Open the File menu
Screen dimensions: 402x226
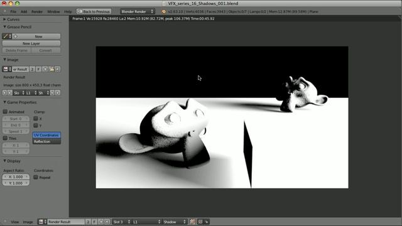pyautogui.click(x=13, y=11)
